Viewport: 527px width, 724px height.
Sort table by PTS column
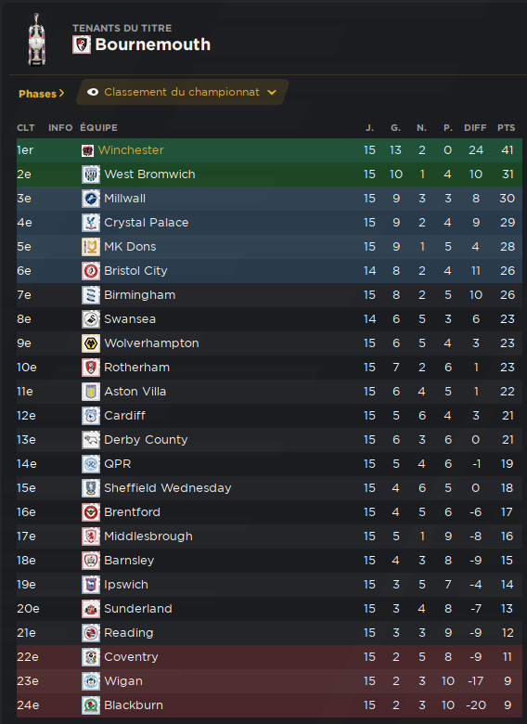click(506, 128)
